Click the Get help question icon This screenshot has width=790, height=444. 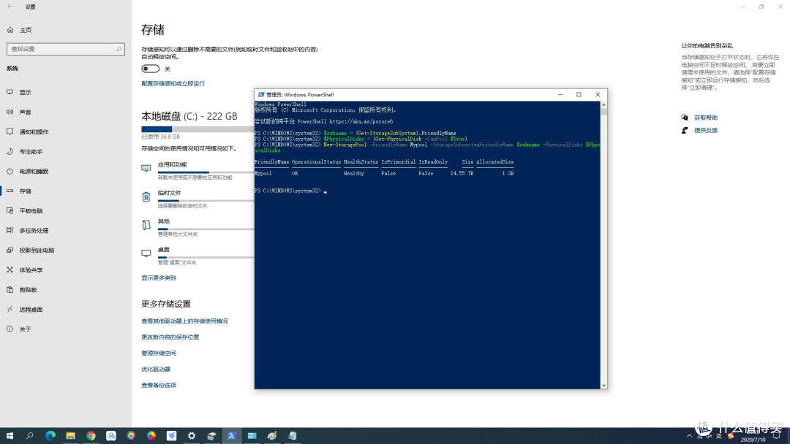coord(684,117)
